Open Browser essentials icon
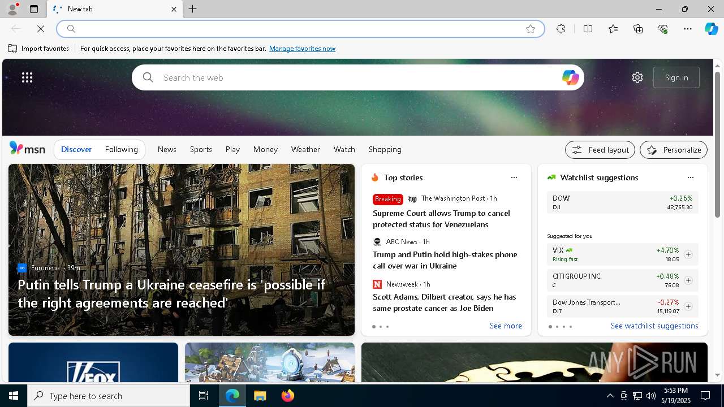Screen dimensions: 724x407 pos(663,29)
